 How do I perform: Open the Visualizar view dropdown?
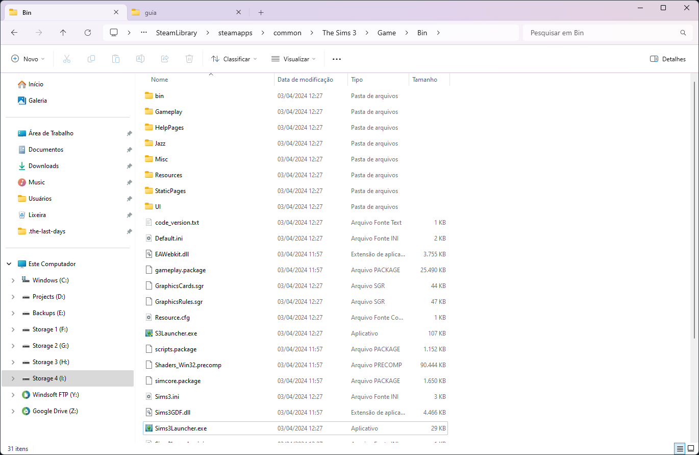(293, 59)
